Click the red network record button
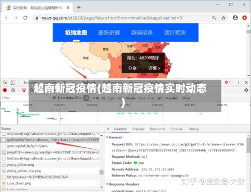The height and width of the screenshot is (192, 251). 5,90
